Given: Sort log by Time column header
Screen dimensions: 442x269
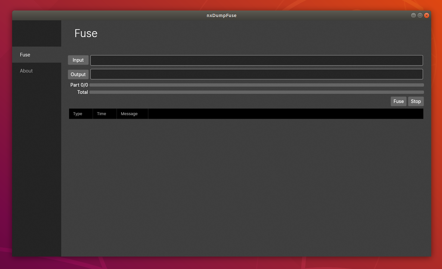Looking at the screenshot, I should click(x=105, y=114).
